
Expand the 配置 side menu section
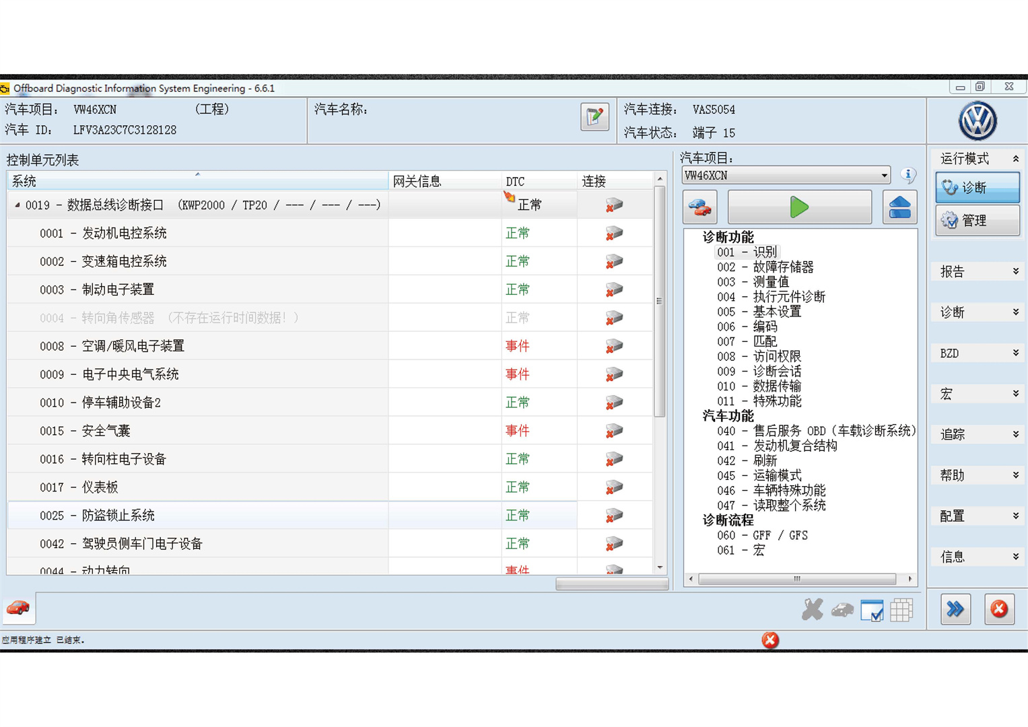point(978,516)
